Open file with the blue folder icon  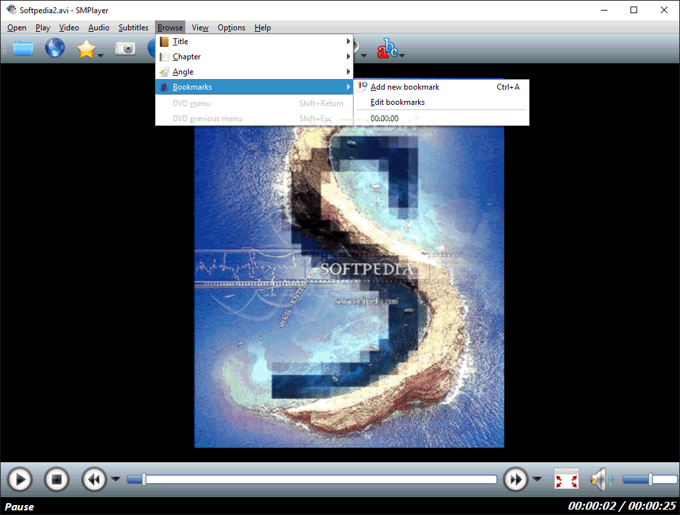coord(23,48)
